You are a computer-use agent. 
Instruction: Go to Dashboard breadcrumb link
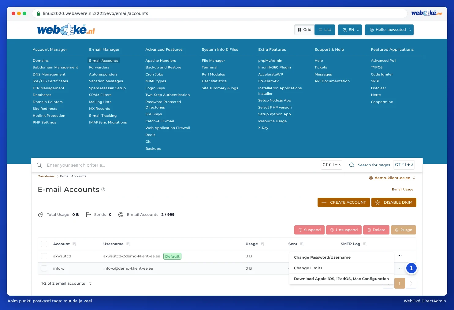point(47,176)
